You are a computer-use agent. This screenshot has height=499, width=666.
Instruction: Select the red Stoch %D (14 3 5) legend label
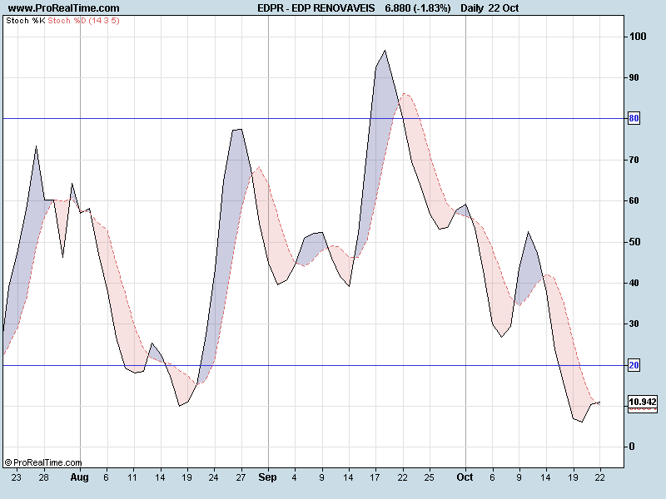[84, 20]
